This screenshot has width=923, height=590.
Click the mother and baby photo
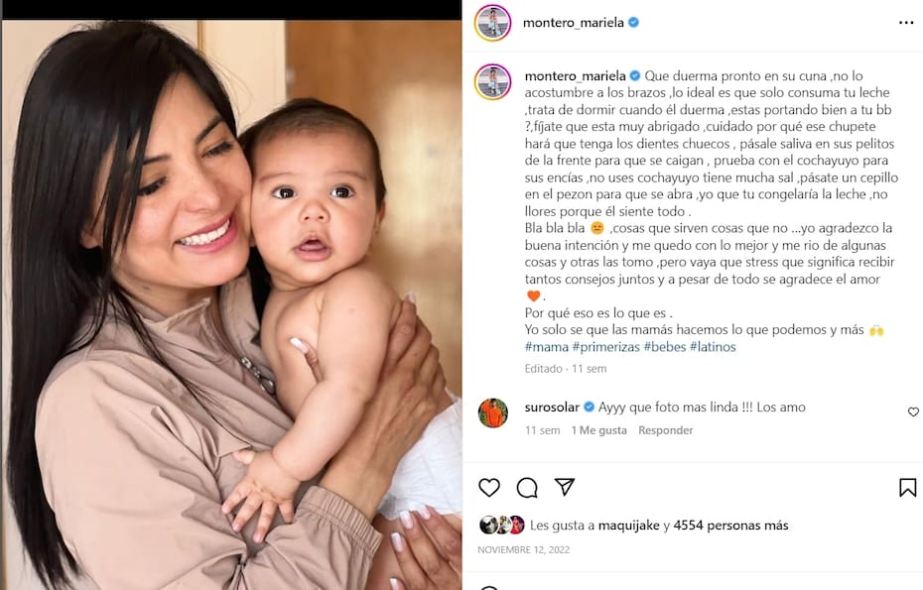pyautogui.click(x=231, y=304)
